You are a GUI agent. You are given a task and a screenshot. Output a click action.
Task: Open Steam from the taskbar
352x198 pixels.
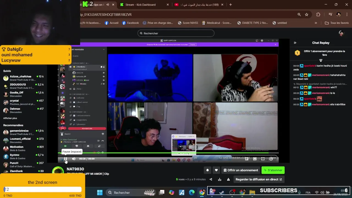point(222,193)
